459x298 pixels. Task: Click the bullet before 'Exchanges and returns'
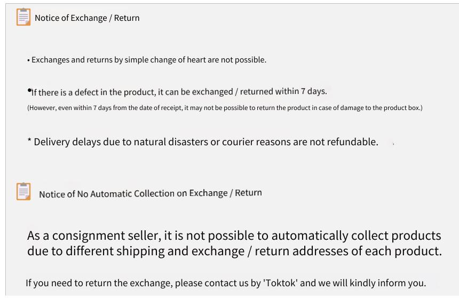coord(29,61)
